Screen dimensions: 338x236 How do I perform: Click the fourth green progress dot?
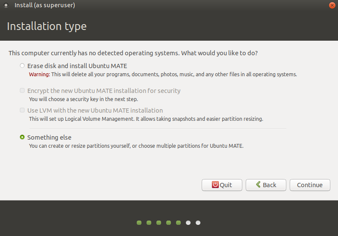pyautogui.click(x=168, y=223)
